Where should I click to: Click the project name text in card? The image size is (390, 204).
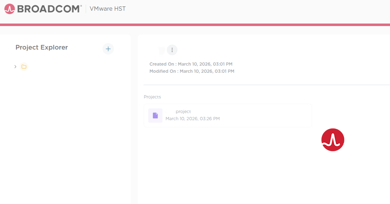click(183, 112)
